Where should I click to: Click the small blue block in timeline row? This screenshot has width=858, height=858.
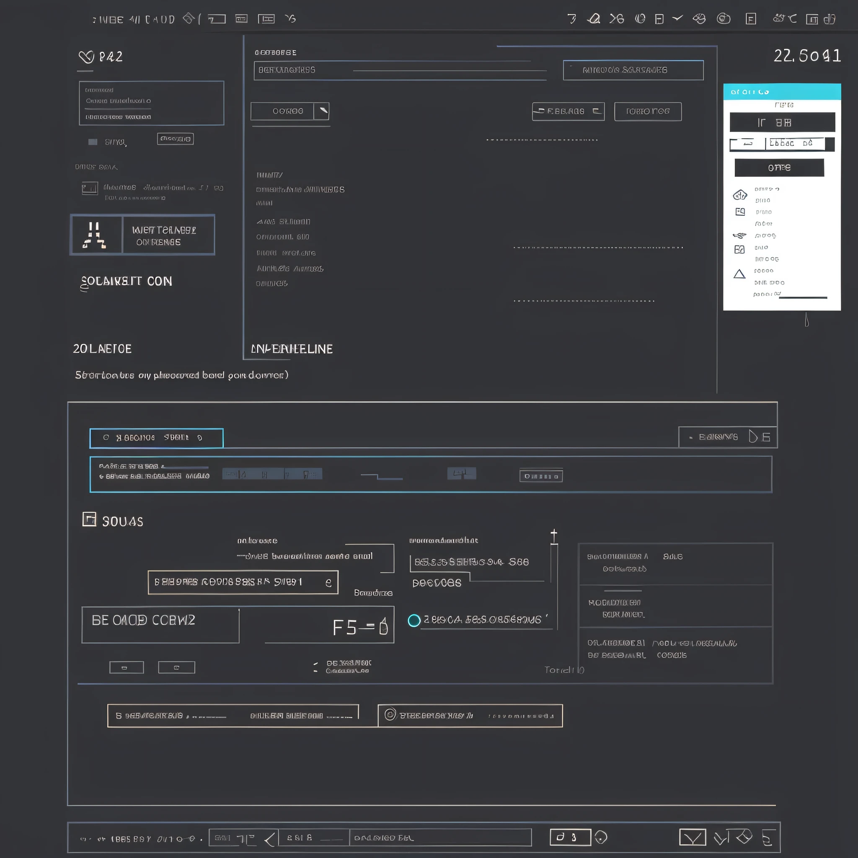point(461,473)
